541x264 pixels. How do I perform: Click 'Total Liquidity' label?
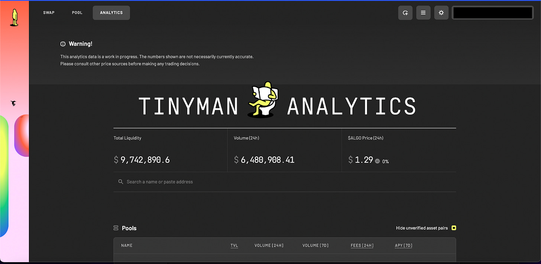(x=127, y=138)
